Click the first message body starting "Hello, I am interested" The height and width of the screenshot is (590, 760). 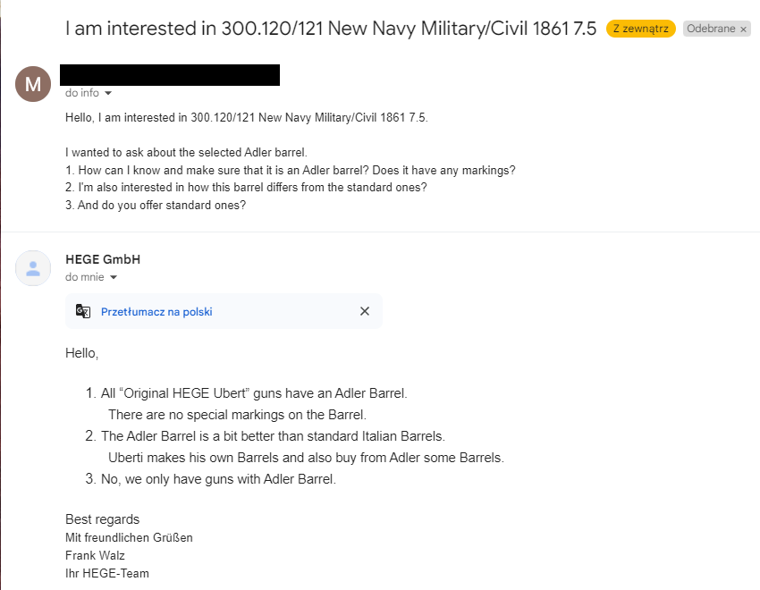point(247,118)
